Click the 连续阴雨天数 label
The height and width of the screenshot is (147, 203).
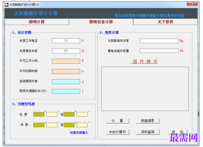pyautogui.click(x=29, y=81)
